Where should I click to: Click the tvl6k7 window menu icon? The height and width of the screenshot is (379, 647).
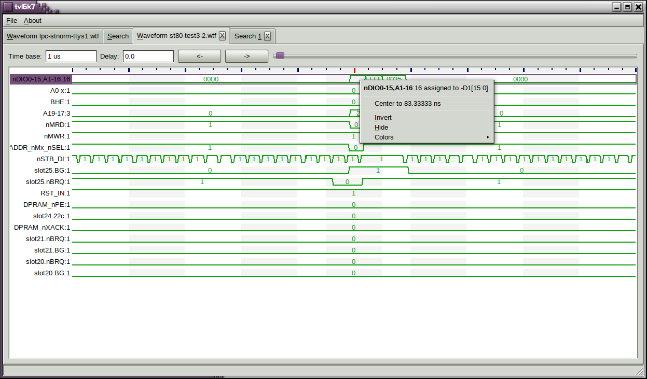(x=8, y=7)
